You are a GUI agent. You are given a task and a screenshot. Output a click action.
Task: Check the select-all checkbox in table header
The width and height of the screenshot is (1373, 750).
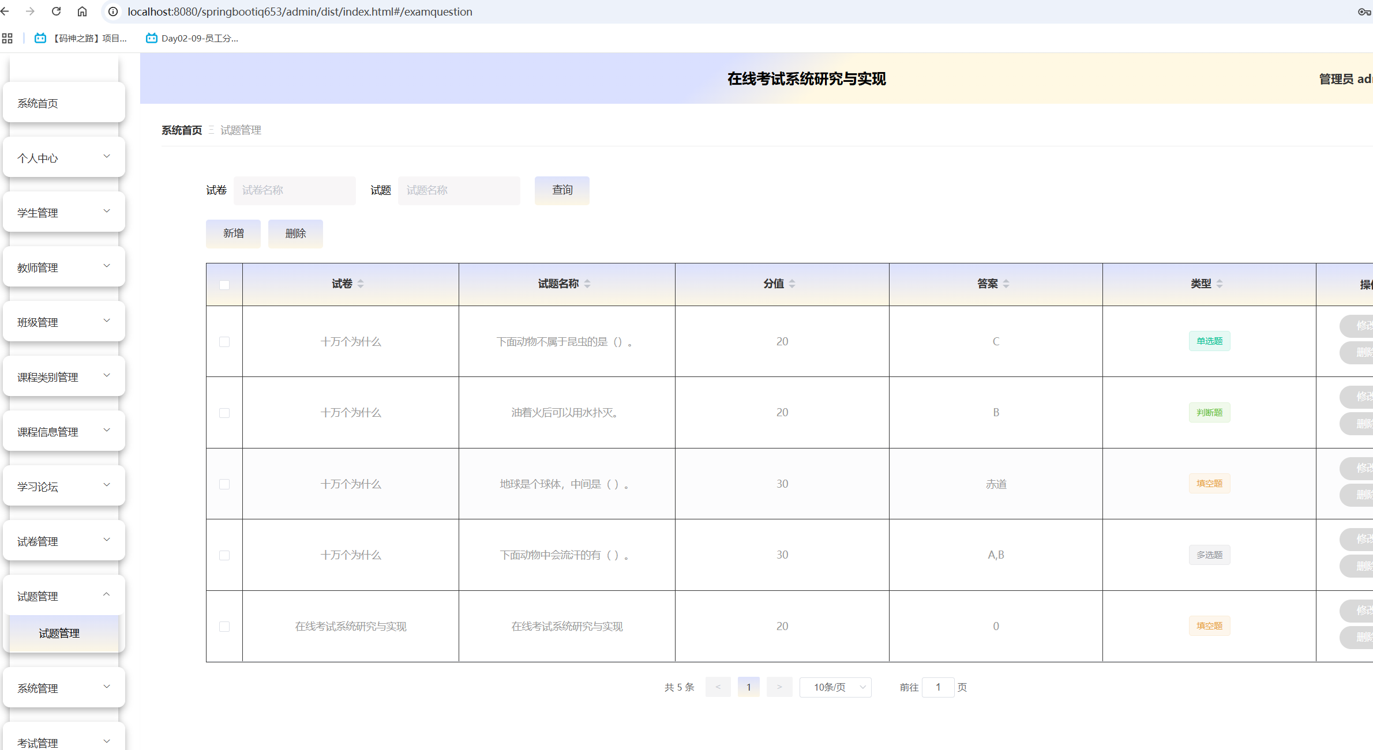pos(224,285)
